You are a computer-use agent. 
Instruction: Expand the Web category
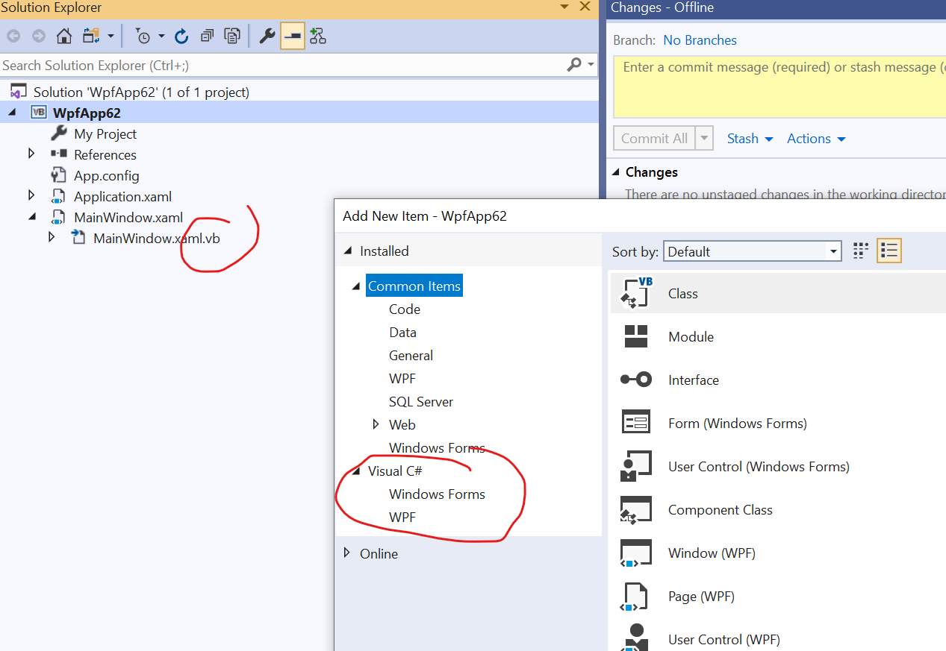[x=377, y=424]
